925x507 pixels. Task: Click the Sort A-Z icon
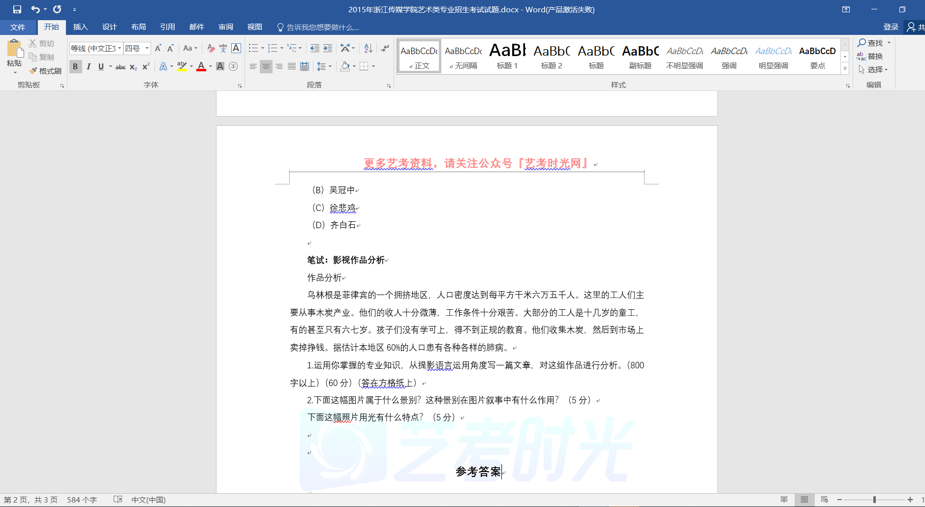tap(368, 48)
